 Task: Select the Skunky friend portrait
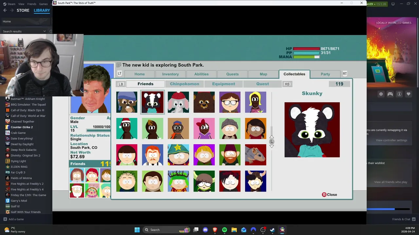click(x=152, y=102)
